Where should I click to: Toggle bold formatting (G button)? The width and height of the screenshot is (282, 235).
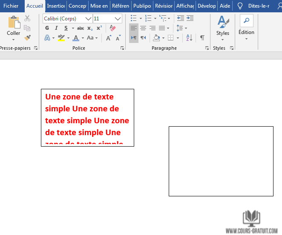pos(47,28)
